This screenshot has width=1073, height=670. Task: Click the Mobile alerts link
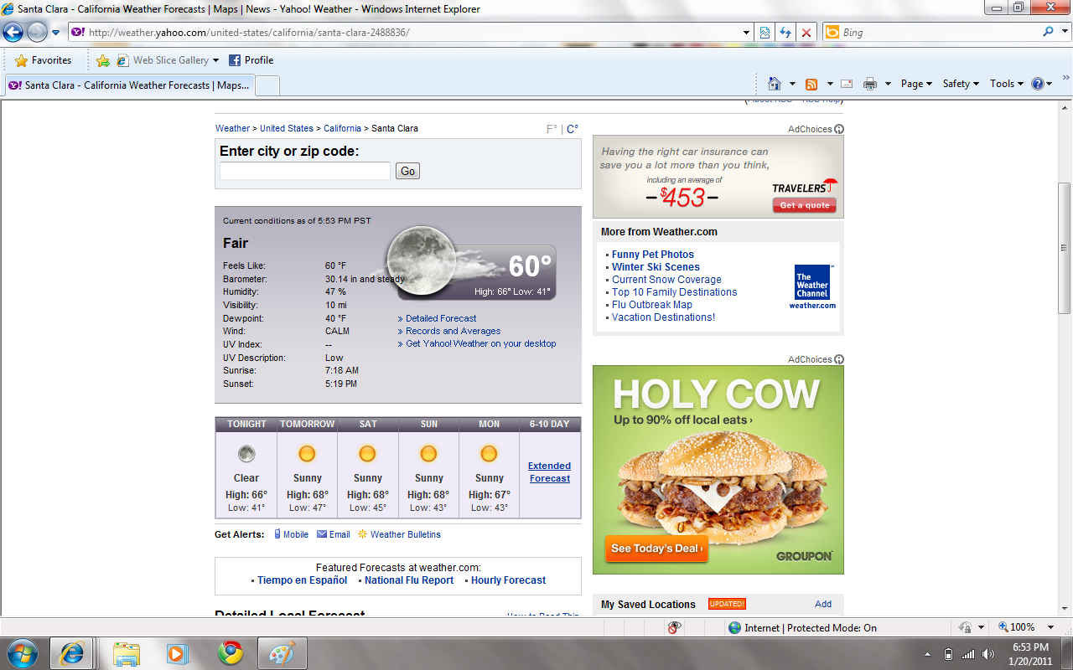point(296,534)
